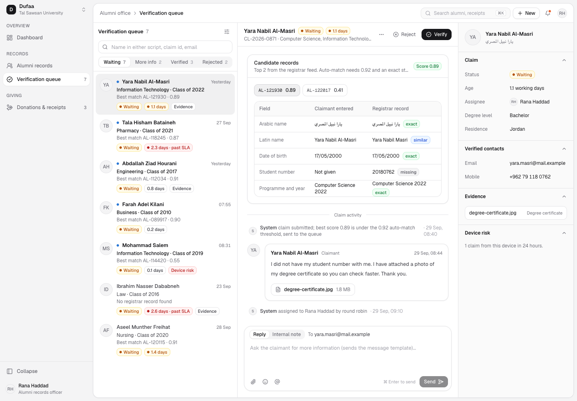Go to Dashboard
The image size is (577, 401).
(46, 38)
